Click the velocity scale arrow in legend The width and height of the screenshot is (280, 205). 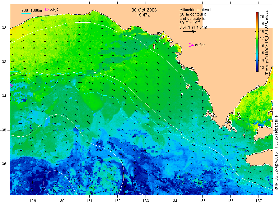(189, 32)
